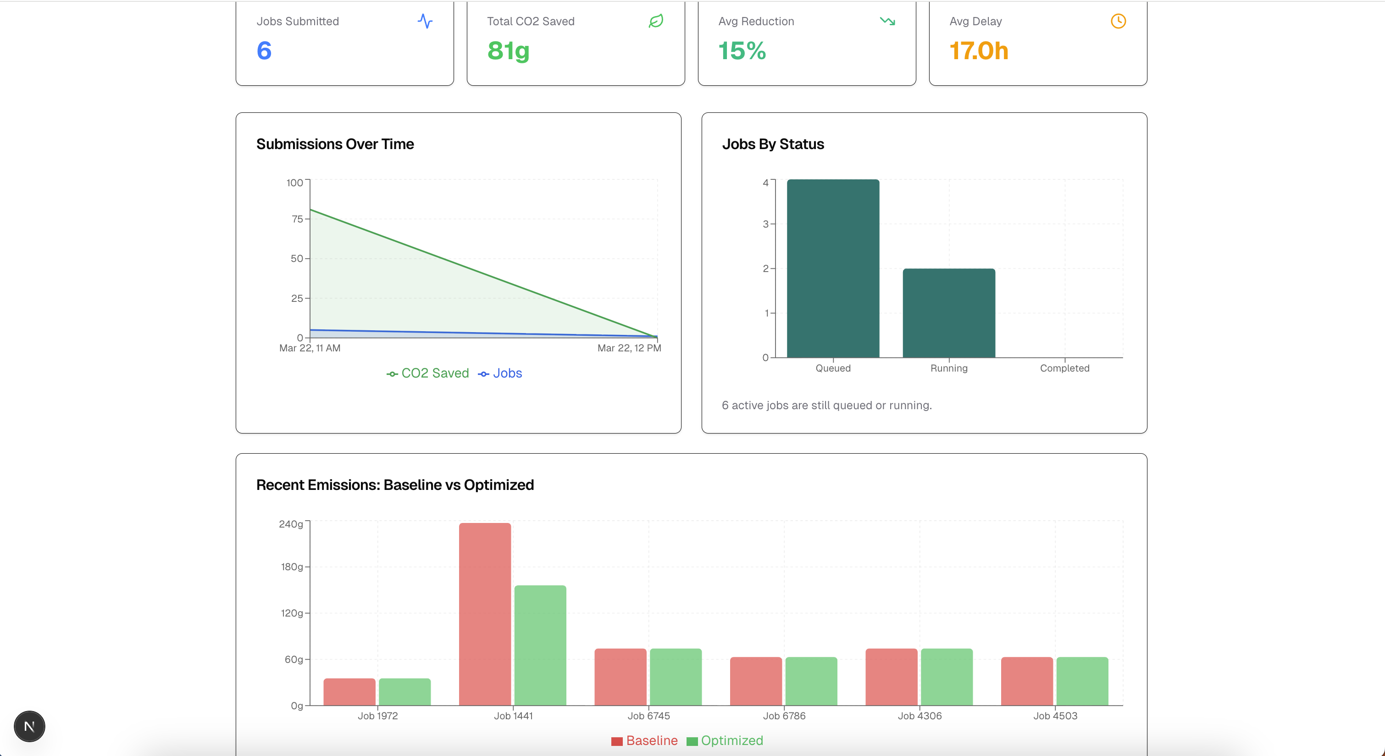Click the Avg Reduction trending-down arrow icon
1385x756 pixels.
coord(887,22)
